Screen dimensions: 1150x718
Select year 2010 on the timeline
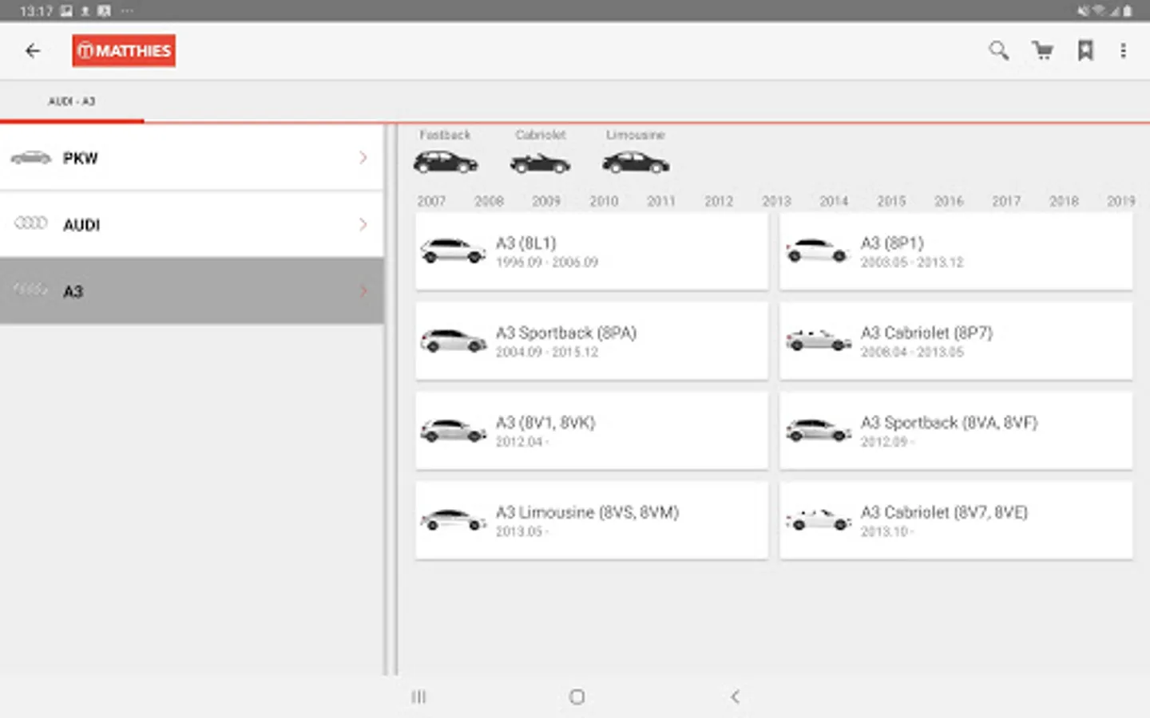pos(604,201)
